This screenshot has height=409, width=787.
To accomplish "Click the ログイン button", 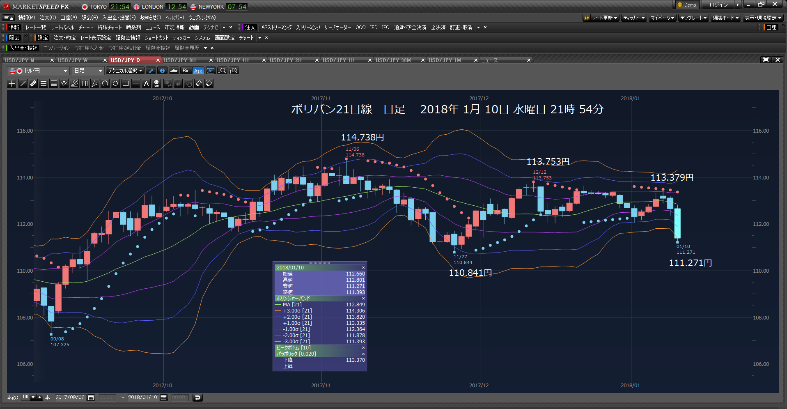I will point(718,5).
